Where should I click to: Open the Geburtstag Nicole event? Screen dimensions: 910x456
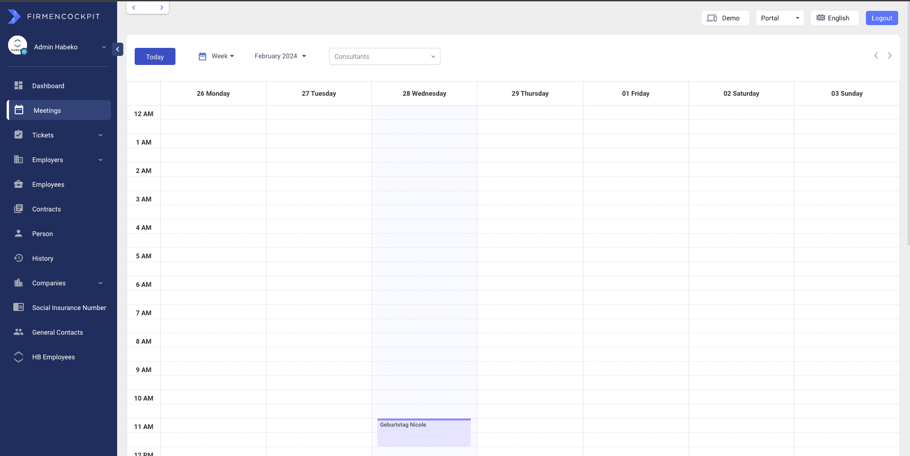pos(424,432)
